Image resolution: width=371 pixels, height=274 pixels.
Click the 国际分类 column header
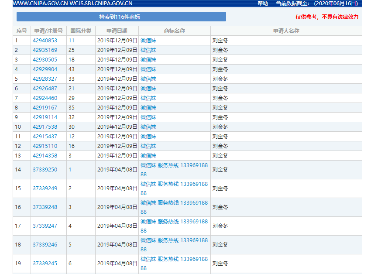(x=81, y=31)
